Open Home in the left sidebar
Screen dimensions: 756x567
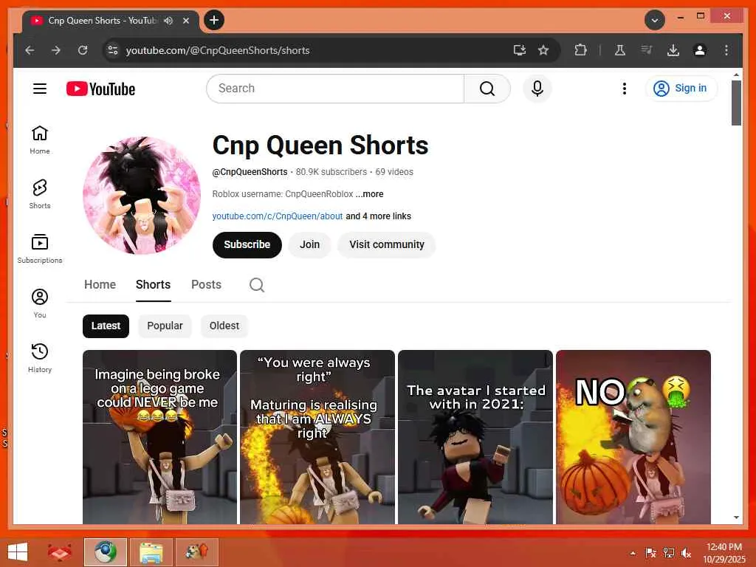[40, 140]
